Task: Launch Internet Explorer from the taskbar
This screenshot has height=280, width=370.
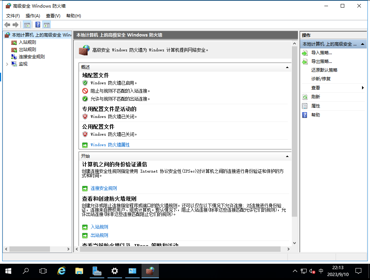Action: 61,271
